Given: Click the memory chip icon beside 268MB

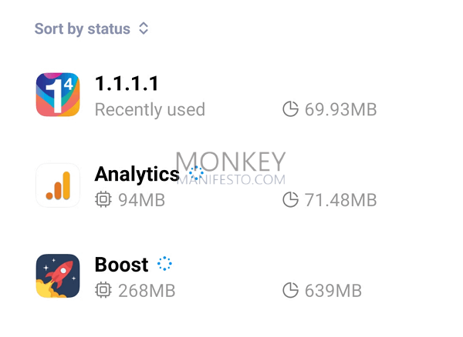Looking at the screenshot, I should (x=103, y=290).
